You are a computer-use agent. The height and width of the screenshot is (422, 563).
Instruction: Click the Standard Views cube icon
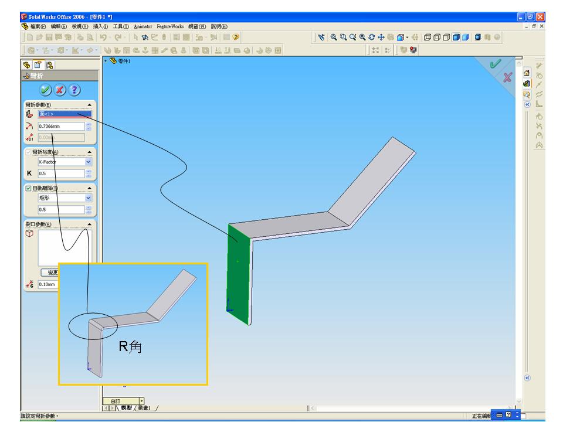click(x=401, y=38)
